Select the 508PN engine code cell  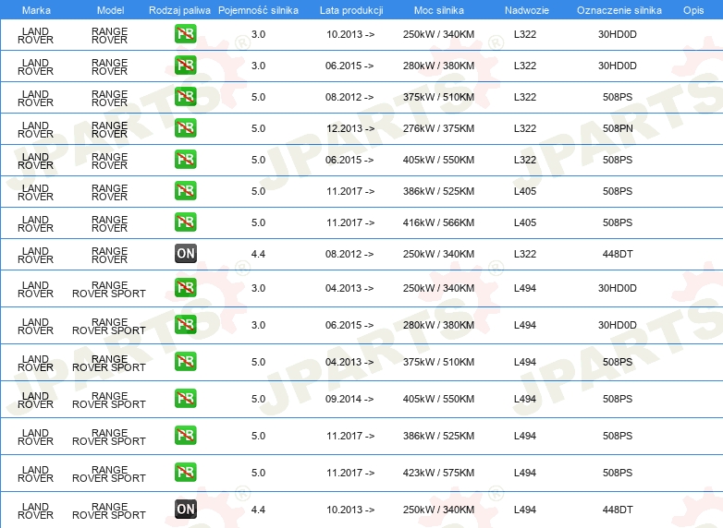pos(618,128)
